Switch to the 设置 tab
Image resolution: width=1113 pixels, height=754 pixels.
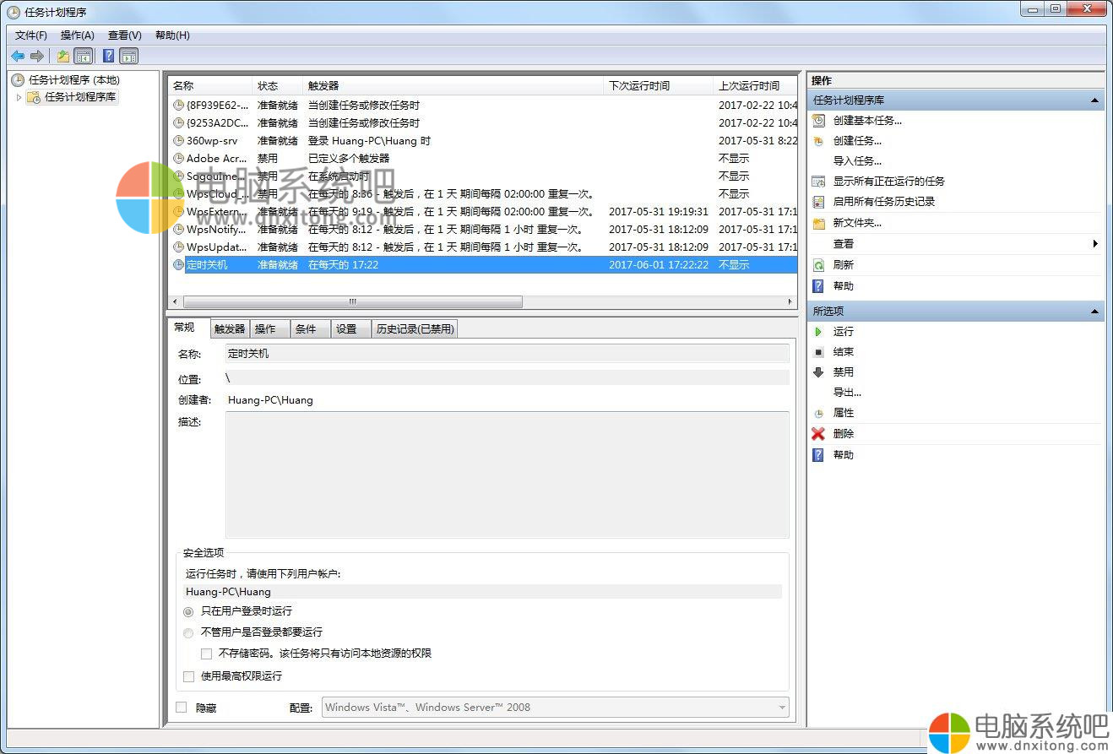pos(350,329)
